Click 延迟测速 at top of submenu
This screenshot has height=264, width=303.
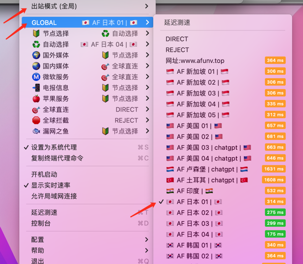(x=177, y=22)
